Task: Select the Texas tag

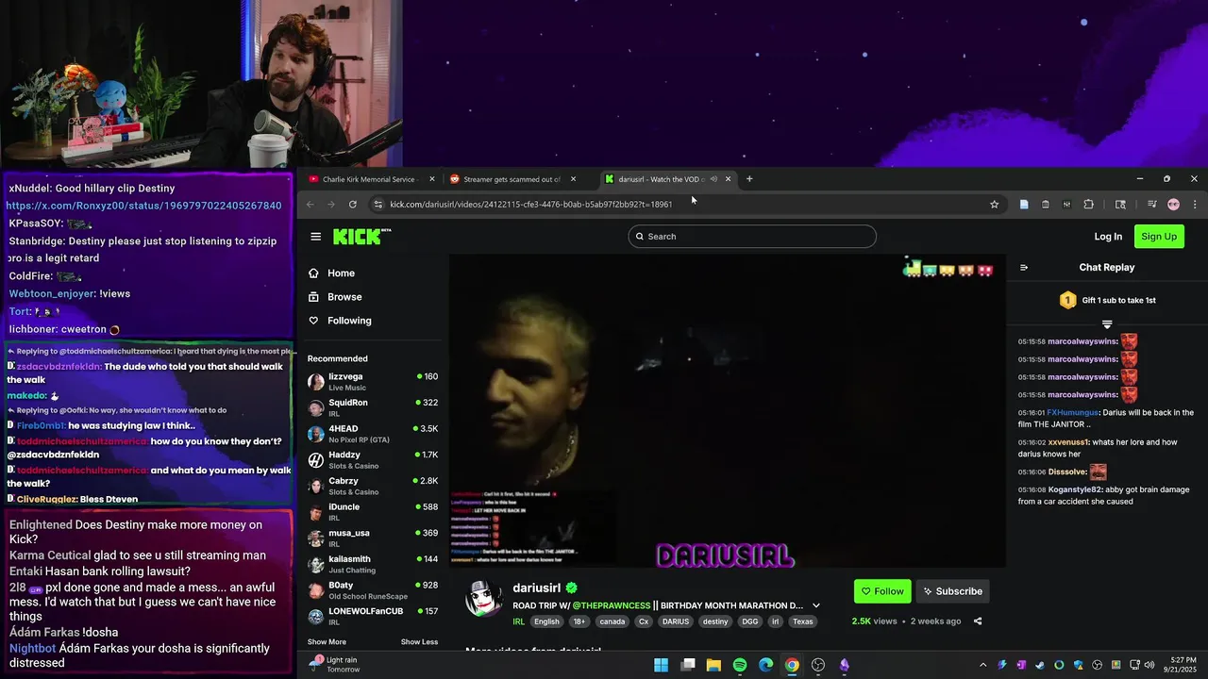Action: (x=802, y=621)
